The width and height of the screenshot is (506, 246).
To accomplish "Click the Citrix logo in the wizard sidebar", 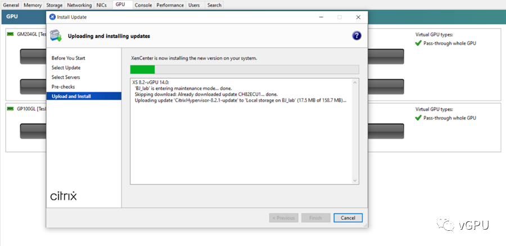I will [64, 197].
